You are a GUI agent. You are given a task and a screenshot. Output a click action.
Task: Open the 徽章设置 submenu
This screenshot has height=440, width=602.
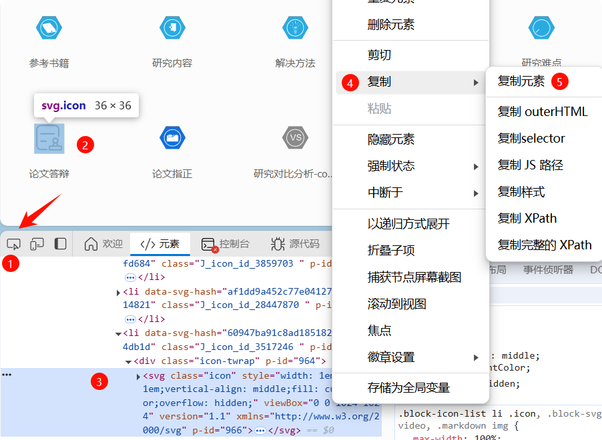coord(411,357)
